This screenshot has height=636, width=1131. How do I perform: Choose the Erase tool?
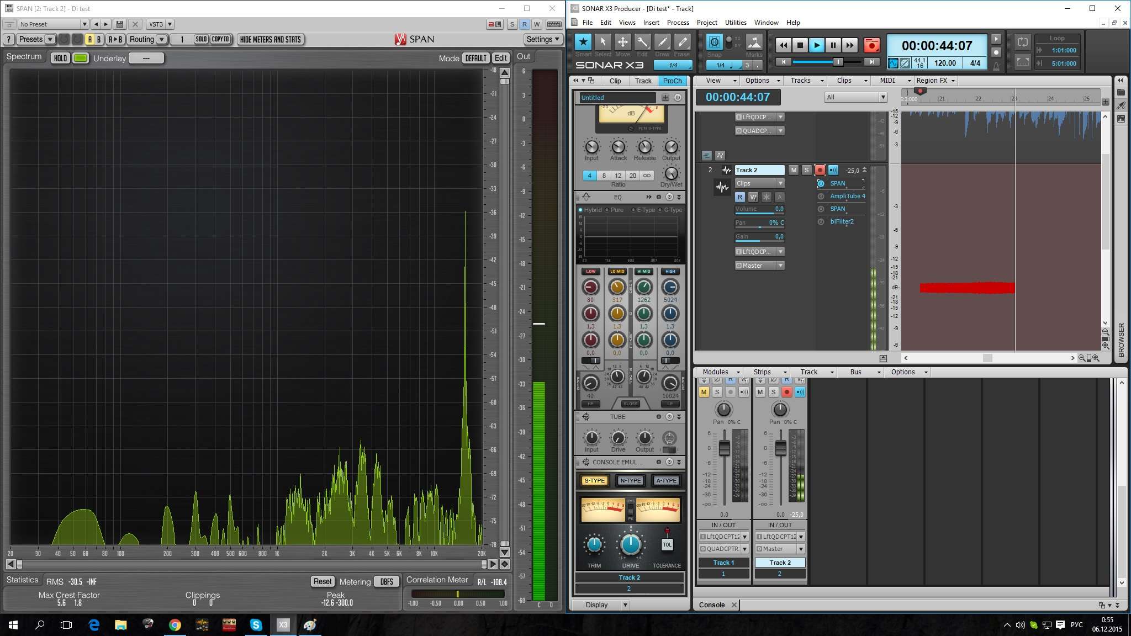pyautogui.click(x=682, y=43)
